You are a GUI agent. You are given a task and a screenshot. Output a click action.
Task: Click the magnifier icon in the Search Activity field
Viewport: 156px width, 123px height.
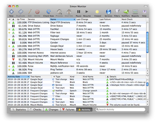pyautogui.click(x=97, y=109)
